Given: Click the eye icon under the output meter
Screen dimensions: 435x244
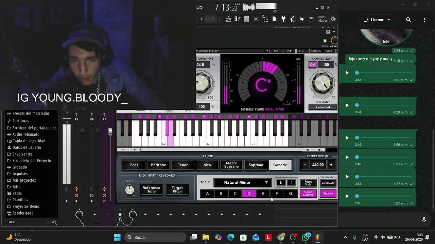Looking at the screenshot, I should click(x=275, y=11).
